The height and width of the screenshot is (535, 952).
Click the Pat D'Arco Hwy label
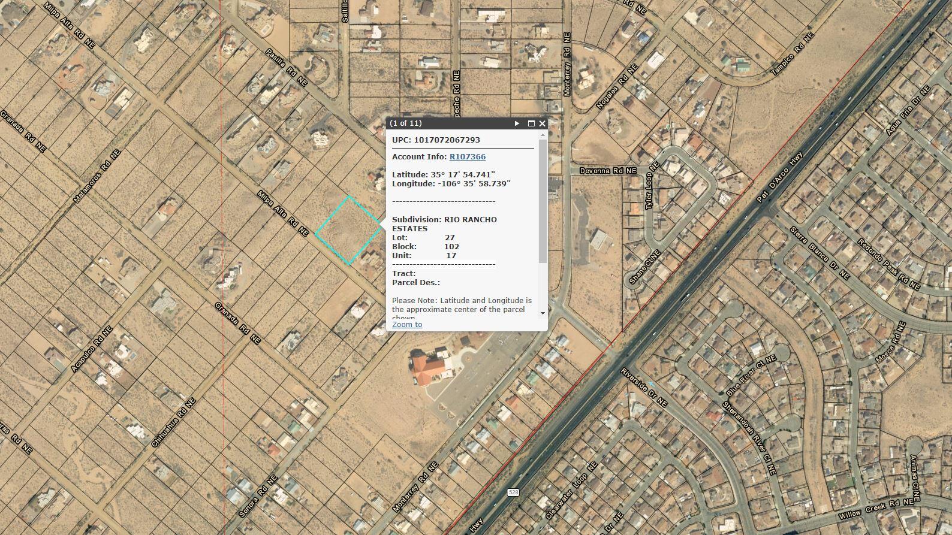click(x=779, y=177)
